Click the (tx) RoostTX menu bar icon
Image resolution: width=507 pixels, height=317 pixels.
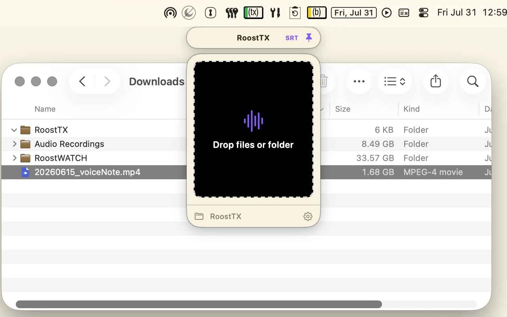(x=254, y=13)
